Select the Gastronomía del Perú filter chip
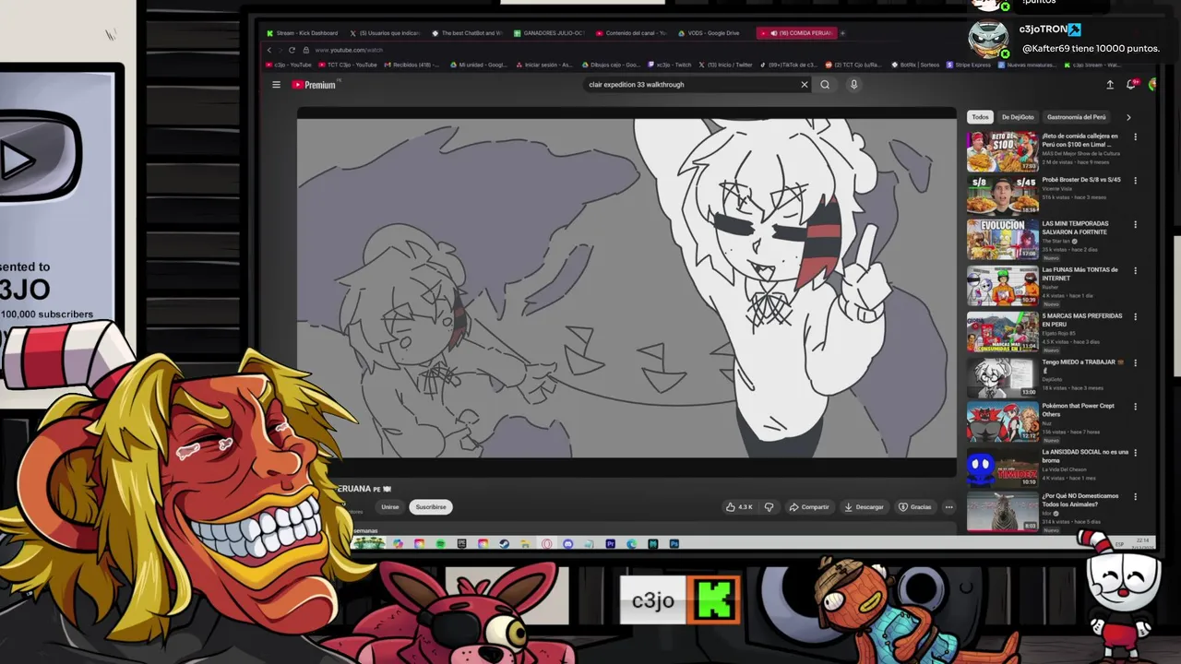Screen dimensions: 1181x664 tap(1076, 117)
